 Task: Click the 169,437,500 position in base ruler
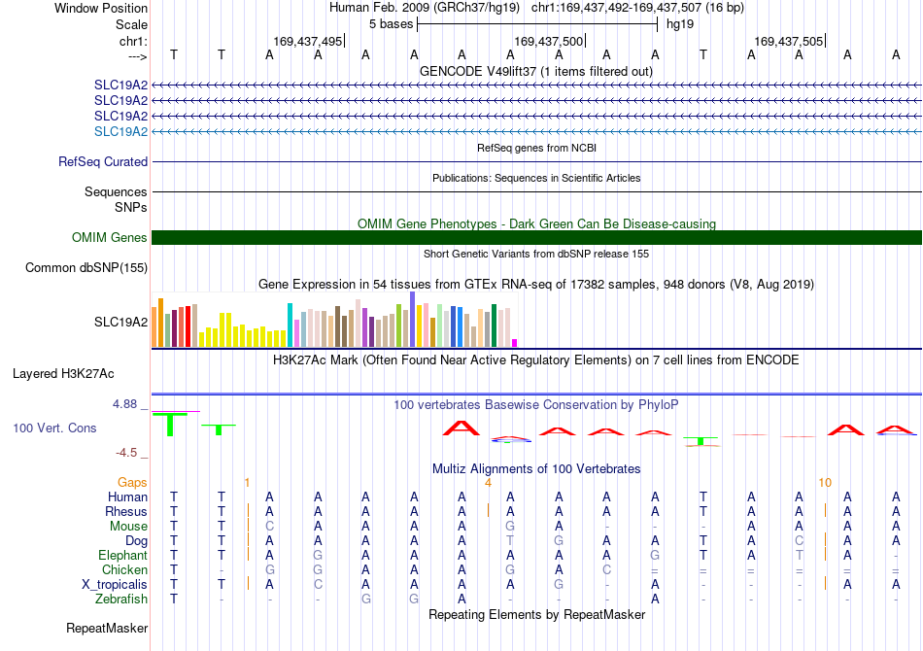pos(548,41)
